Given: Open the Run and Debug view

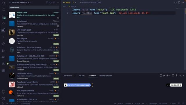Looking at the screenshot, I should [3, 23].
